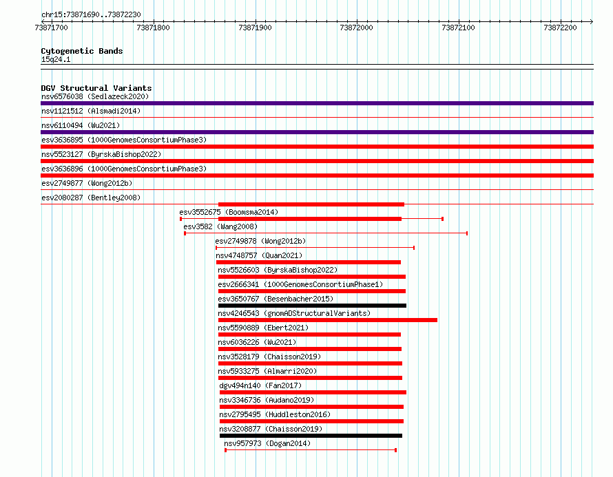
Task: Select esv3650767 (Besenbacher2015) label
Action: click(276, 299)
